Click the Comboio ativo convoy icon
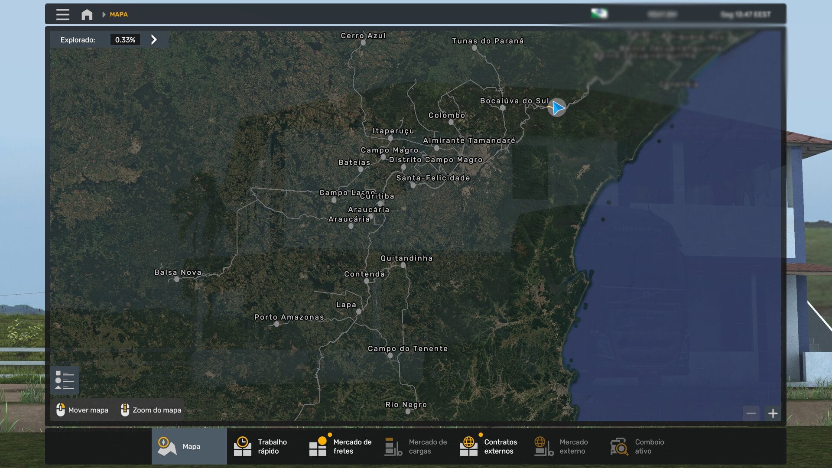Image resolution: width=832 pixels, height=468 pixels. [619, 446]
